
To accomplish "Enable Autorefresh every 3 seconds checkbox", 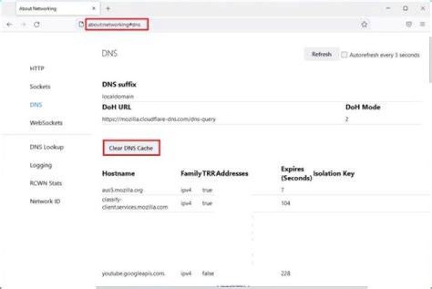I will 344,55.
